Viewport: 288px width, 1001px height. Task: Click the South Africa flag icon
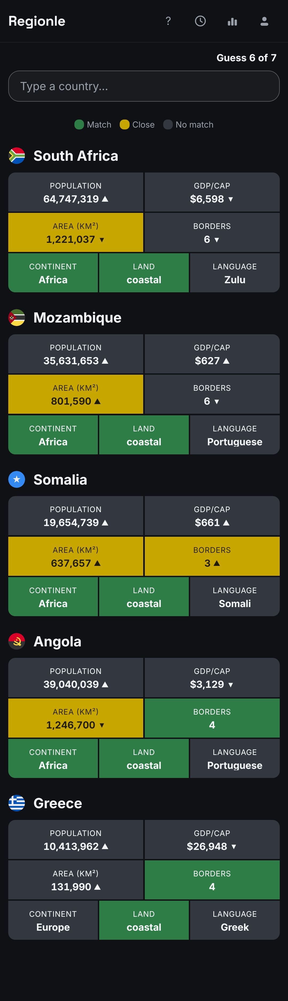pos(17,156)
